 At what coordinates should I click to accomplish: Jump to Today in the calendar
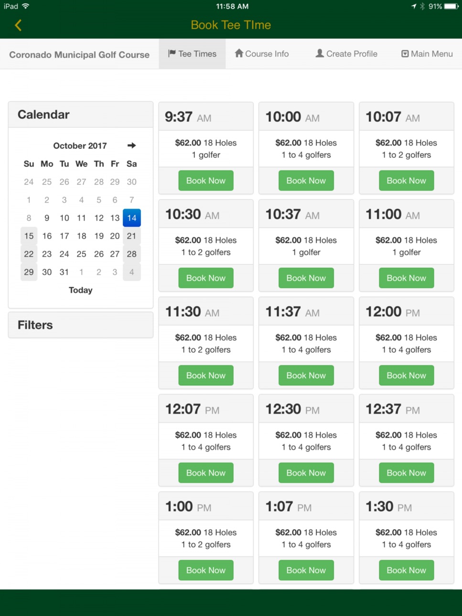[x=80, y=290]
